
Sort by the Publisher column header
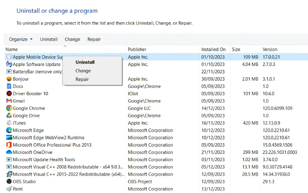pyautogui.click(x=137, y=49)
